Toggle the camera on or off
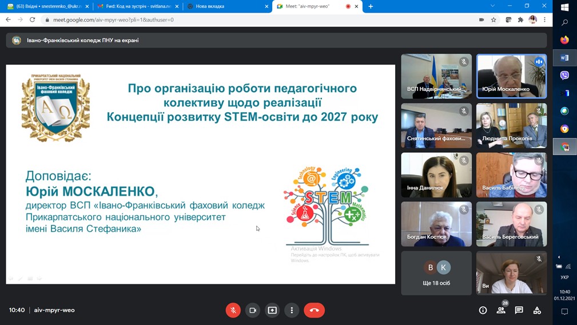The image size is (577, 325). (253, 310)
